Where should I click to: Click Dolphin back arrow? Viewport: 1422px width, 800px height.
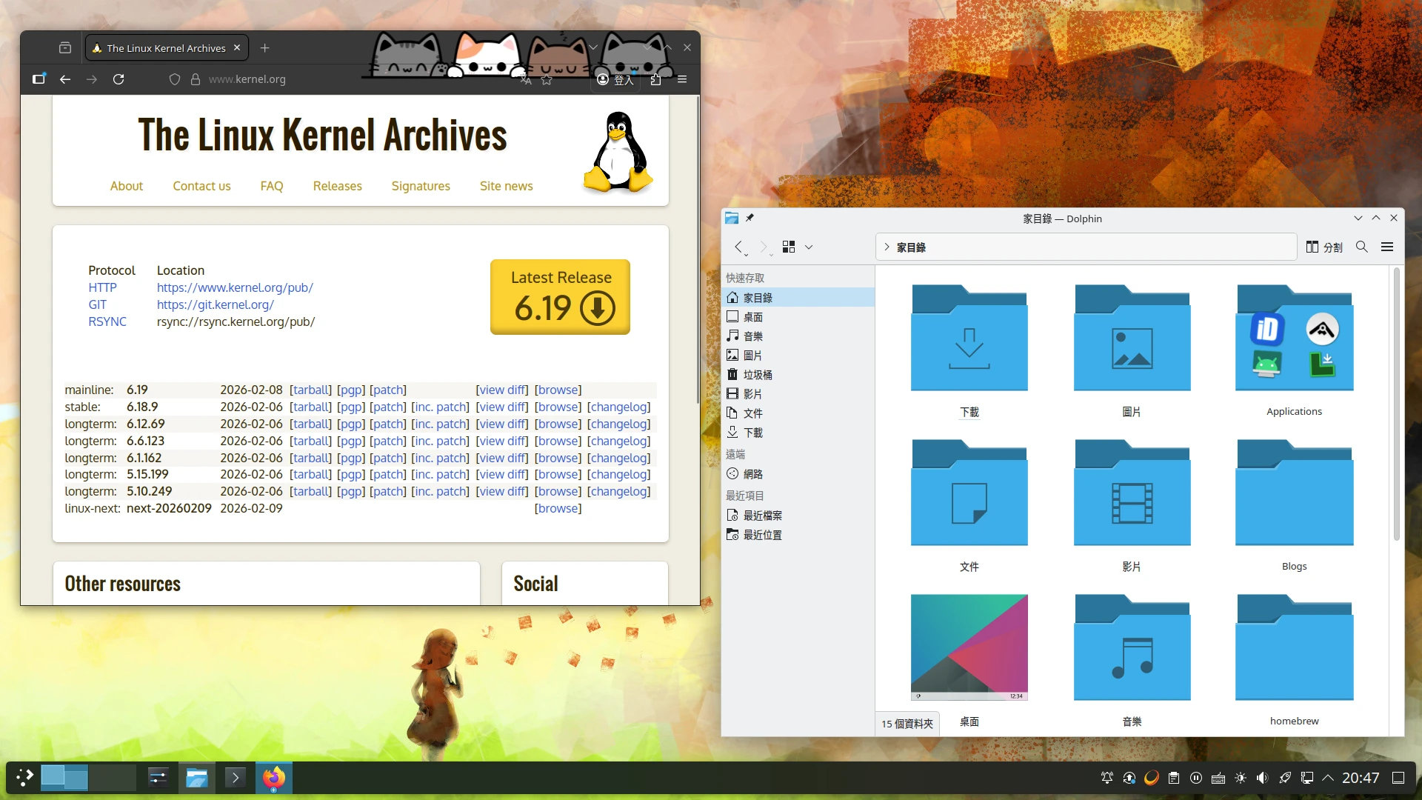[738, 247]
